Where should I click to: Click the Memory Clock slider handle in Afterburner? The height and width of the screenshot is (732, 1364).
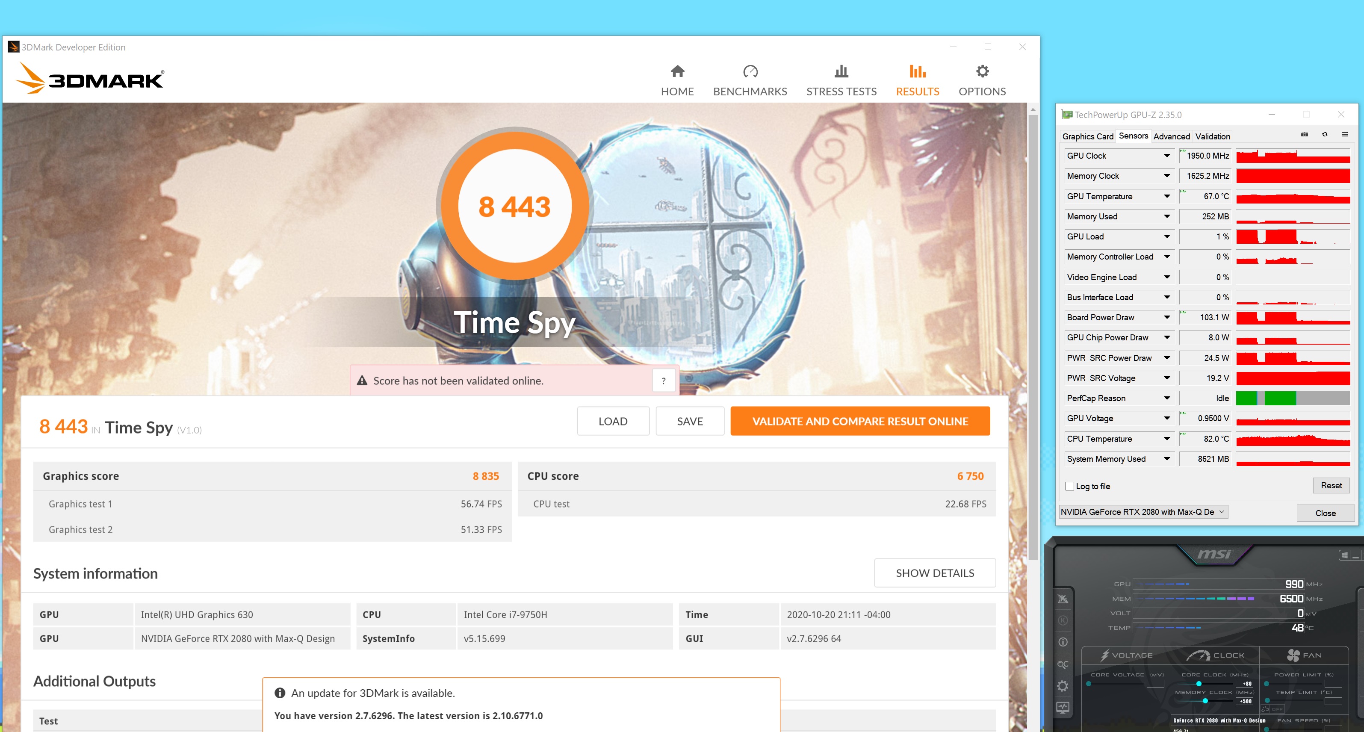tap(1205, 701)
